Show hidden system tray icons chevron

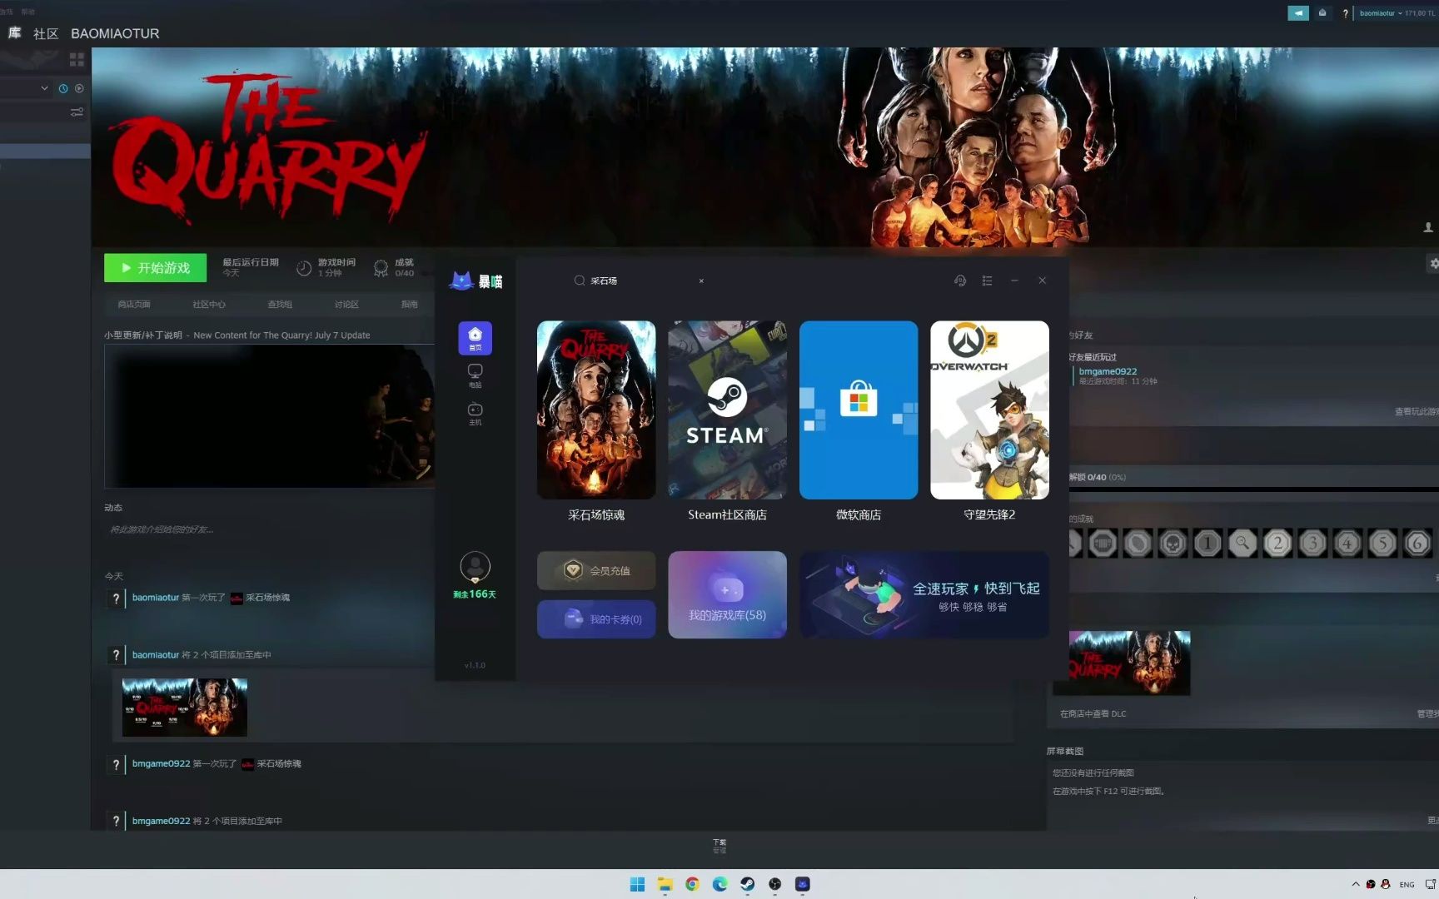(1356, 884)
